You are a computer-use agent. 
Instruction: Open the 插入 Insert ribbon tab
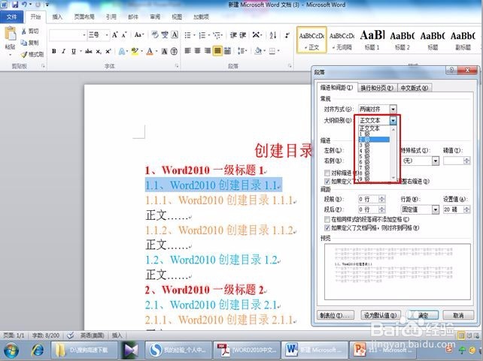pos(57,17)
